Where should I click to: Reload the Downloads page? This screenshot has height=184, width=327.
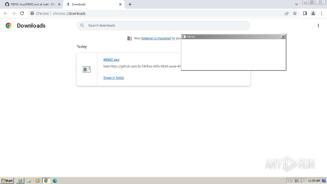coord(22,13)
